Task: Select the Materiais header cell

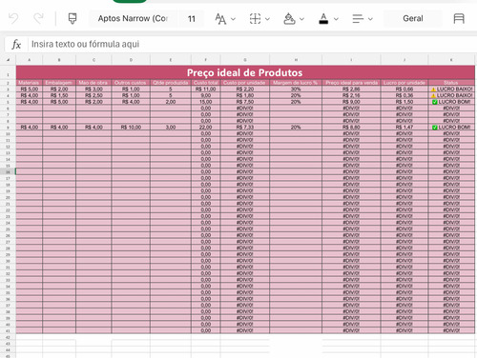Action: pyautogui.click(x=30, y=83)
